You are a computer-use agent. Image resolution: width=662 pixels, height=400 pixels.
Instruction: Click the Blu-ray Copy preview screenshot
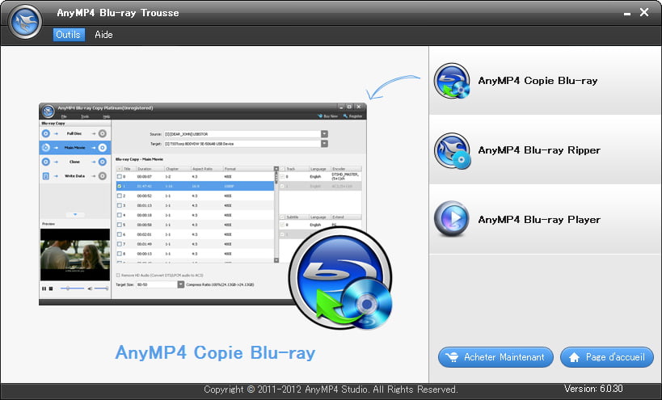coord(203,204)
